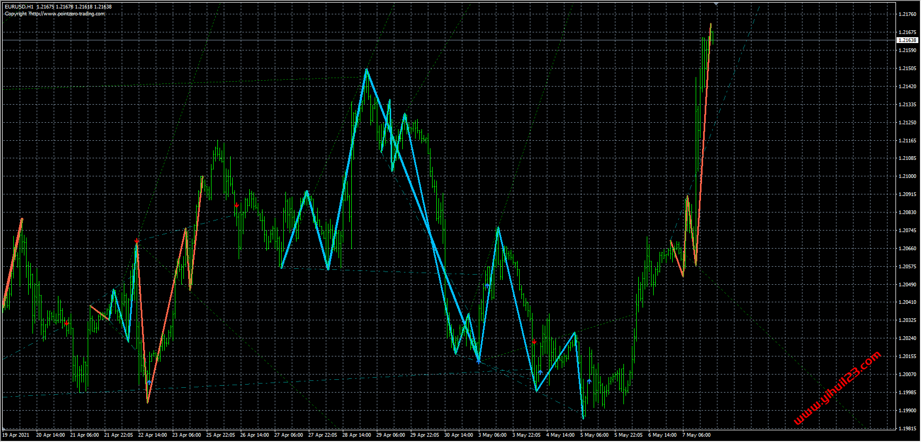921x442 pixels.
Task: Click the 19 Apr 2021 date label
Action: [x=16, y=435]
